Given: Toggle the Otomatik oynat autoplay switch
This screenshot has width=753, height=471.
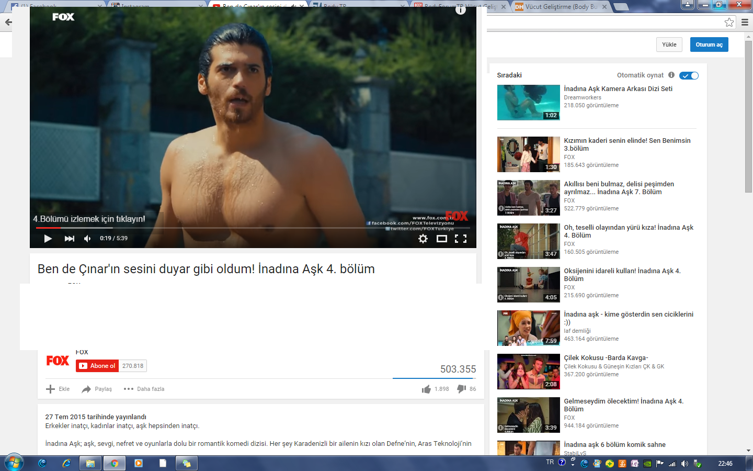Looking at the screenshot, I should click(689, 75).
